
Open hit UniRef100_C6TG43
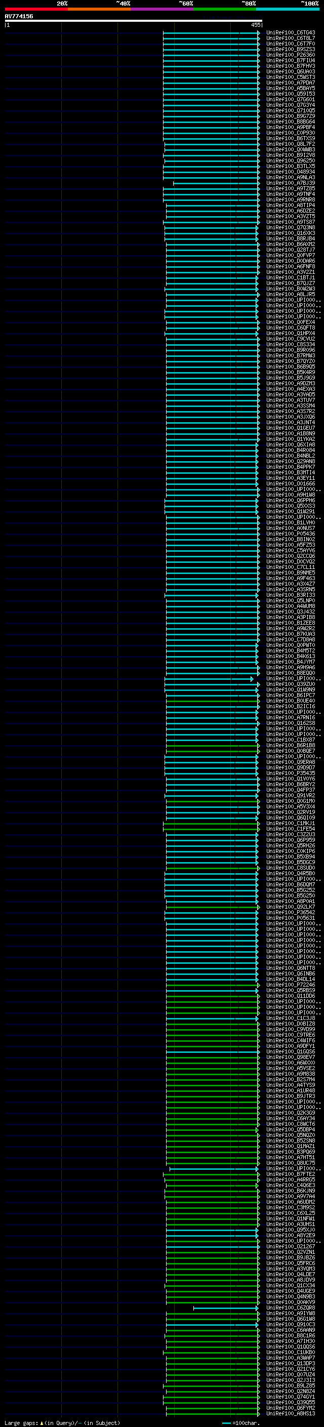[x=291, y=33]
